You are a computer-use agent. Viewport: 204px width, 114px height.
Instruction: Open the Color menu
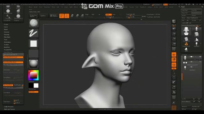pyautogui.click(x=40, y=7)
